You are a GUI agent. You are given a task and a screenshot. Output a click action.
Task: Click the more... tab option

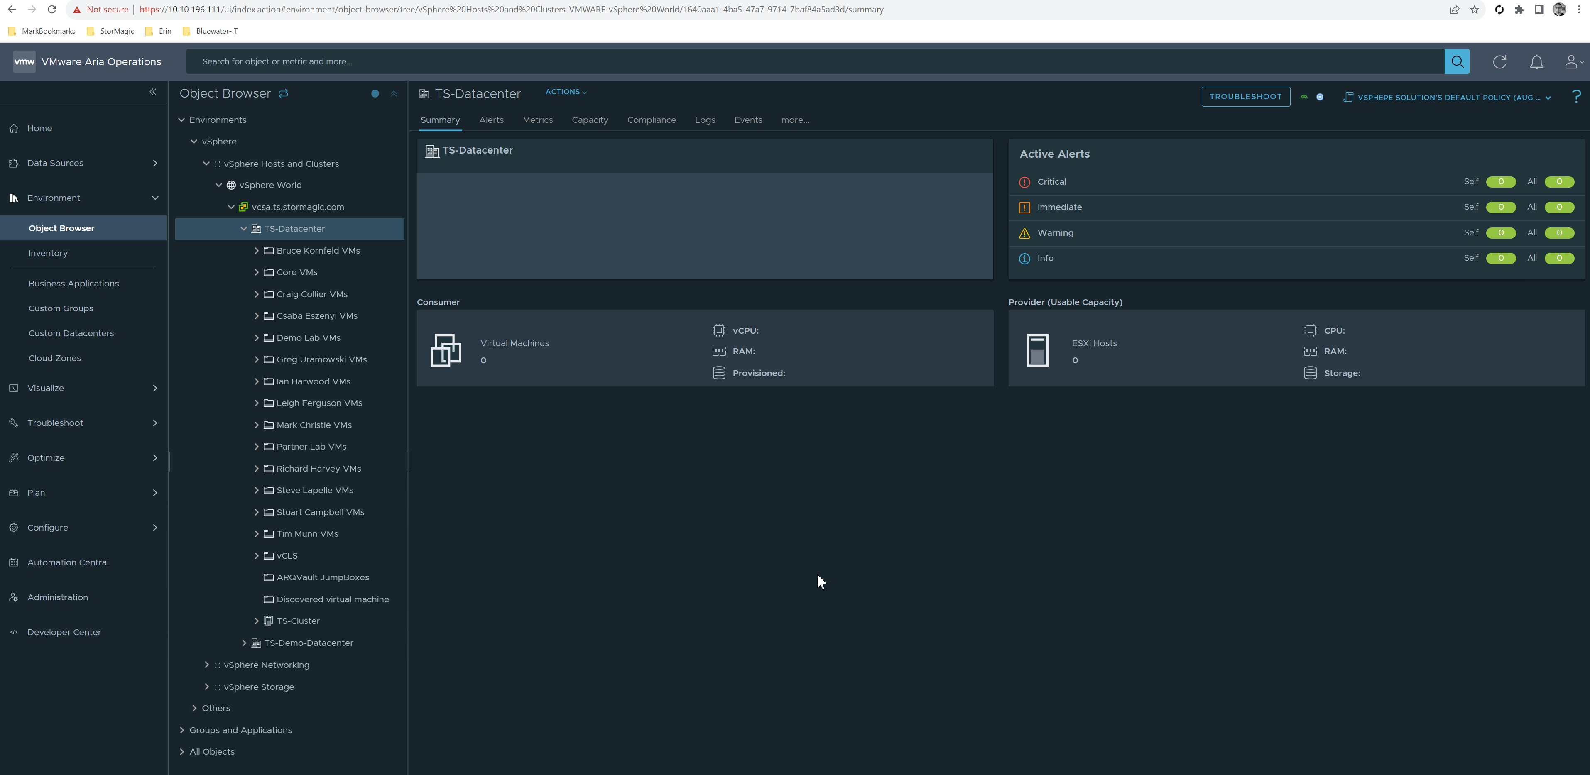(x=795, y=120)
